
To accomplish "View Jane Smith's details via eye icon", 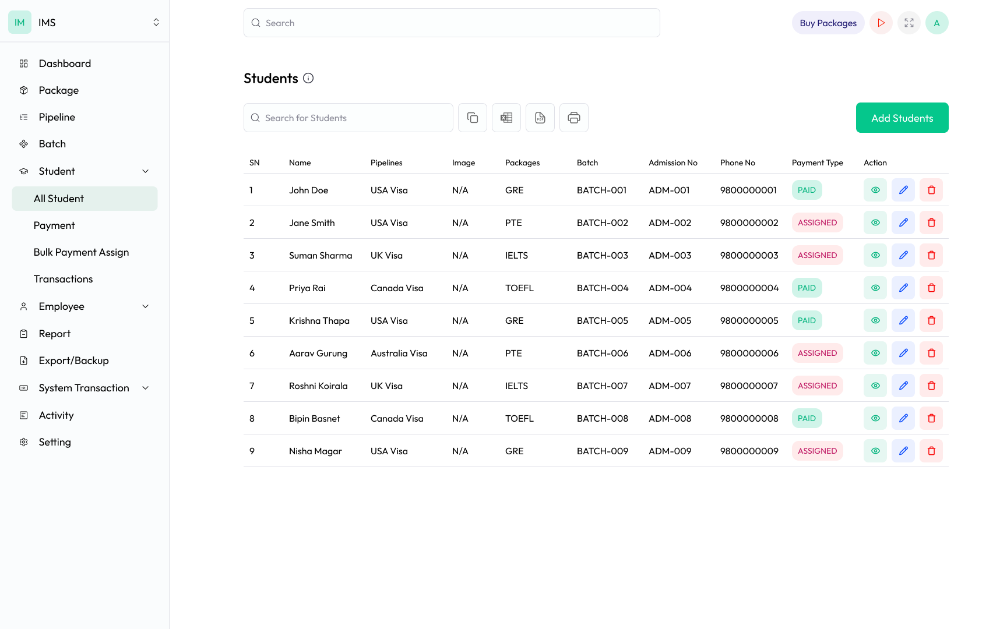I will coord(875,222).
